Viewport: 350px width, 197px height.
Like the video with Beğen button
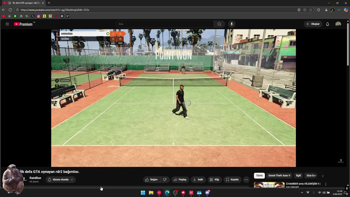pyautogui.click(x=151, y=179)
